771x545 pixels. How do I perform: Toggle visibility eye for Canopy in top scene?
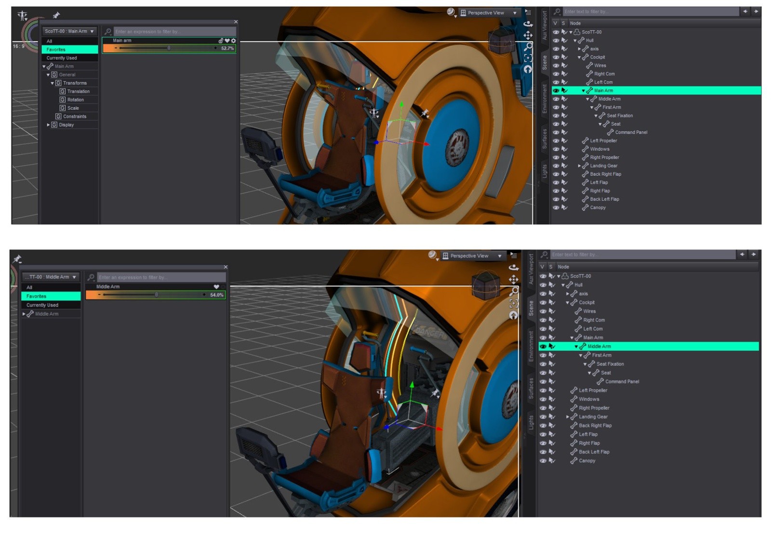[556, 208]
